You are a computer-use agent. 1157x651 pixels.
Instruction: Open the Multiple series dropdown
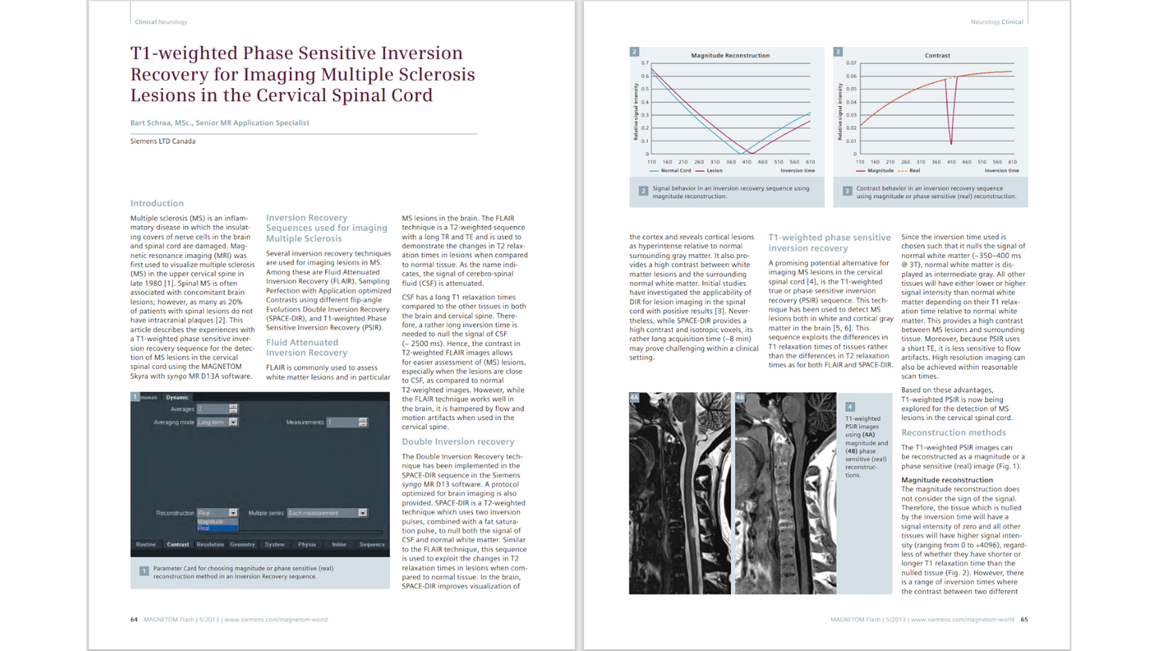[327, 513]
